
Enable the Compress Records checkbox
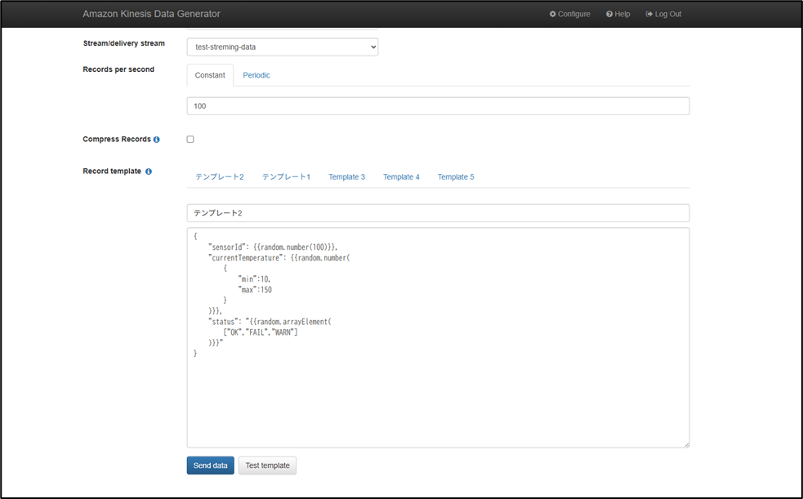coord(190,139)
